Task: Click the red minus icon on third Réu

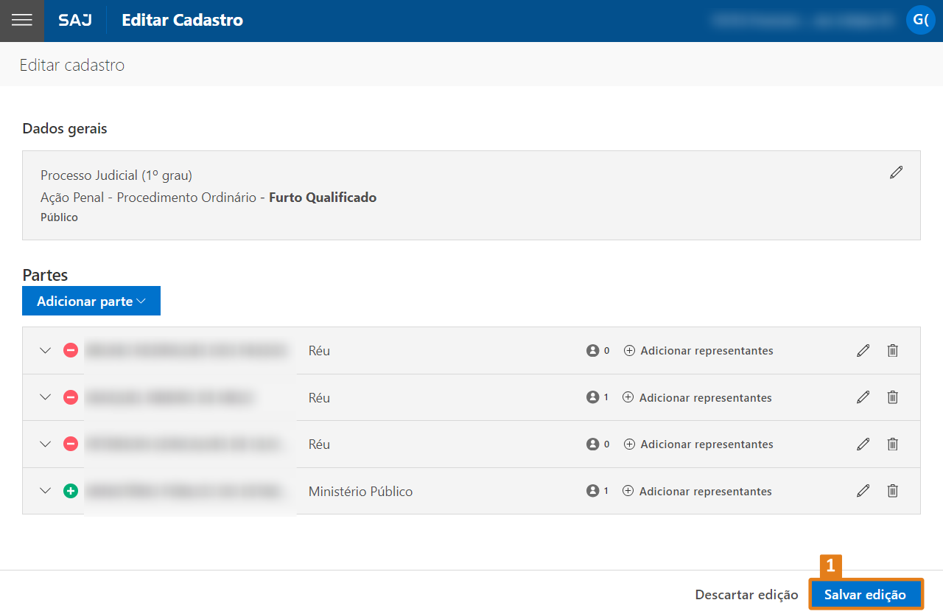Action: 71,444
